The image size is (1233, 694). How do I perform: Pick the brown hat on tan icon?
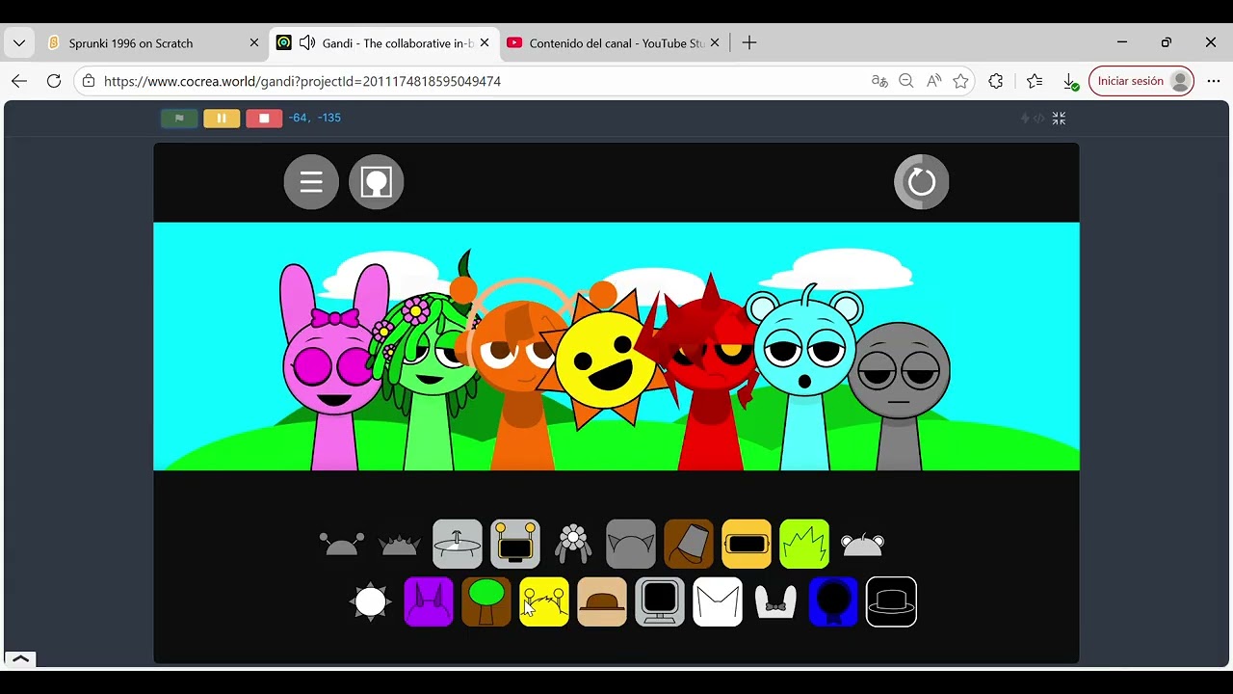602,601
